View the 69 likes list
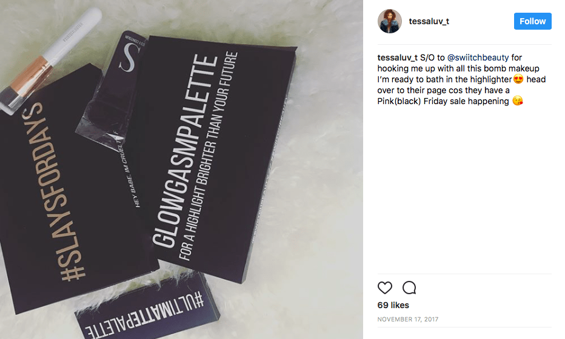Viewport: 565px width, 339px height. coord(393,305)
